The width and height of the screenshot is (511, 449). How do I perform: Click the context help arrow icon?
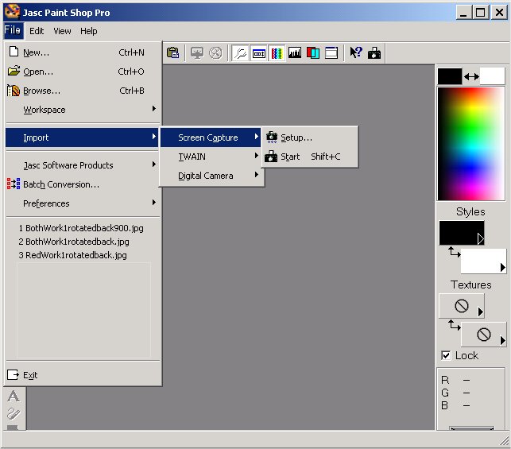356,53
